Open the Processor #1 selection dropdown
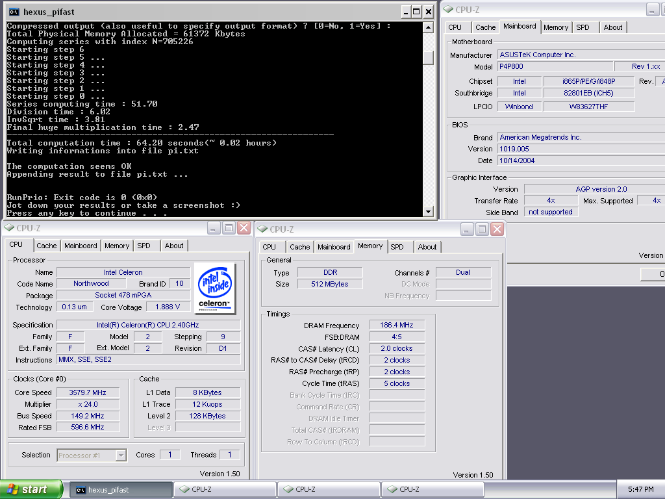Image resolution: width=665 pixels, height=499 pixels. [121, 455]
